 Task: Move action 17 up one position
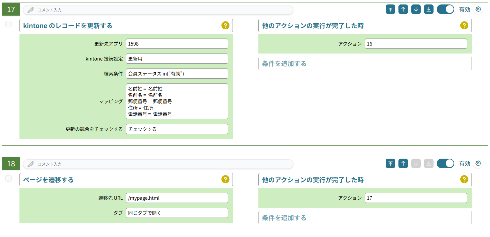click(403, 10)
